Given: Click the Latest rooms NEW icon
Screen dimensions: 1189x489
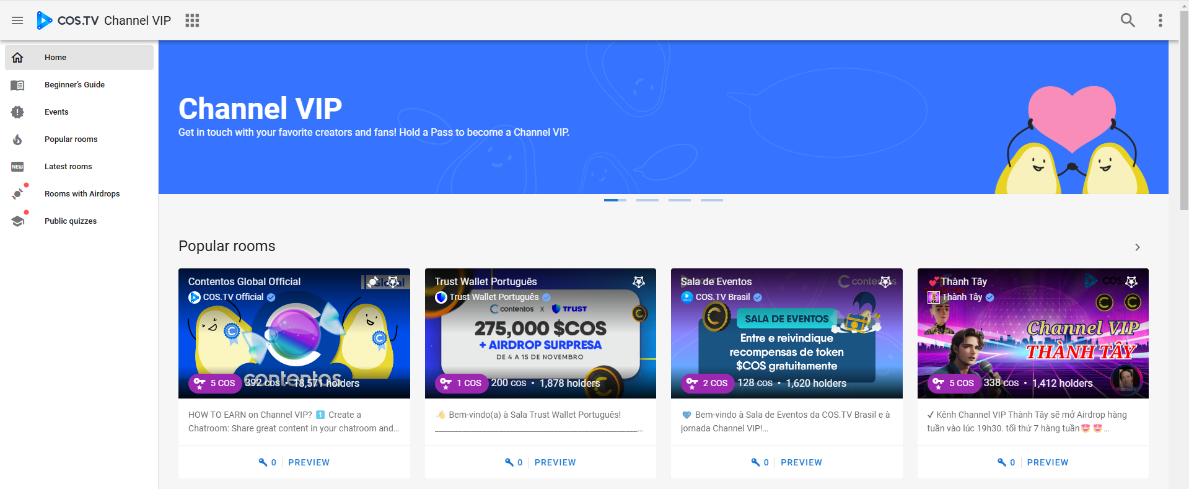Looking at the screenshot, I should (17, 167).
